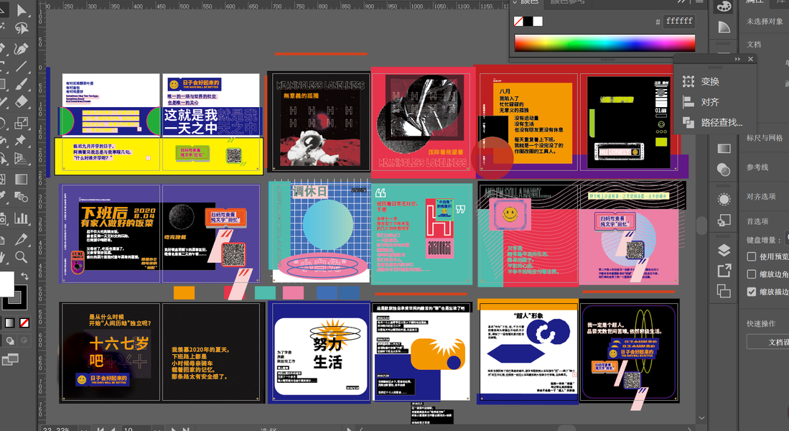Select the Scale tool
This screenshot has width=789, height=431.
click(x=22, y=122)
